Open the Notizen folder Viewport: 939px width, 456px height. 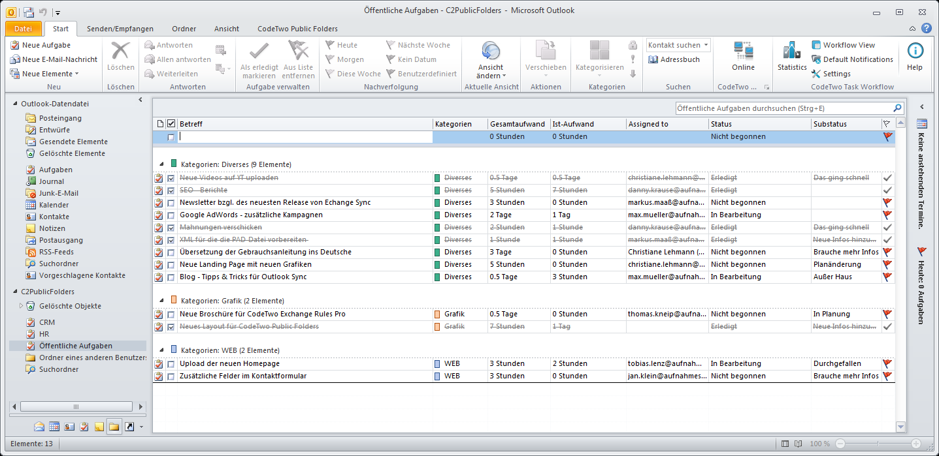[x=45, y=228]
